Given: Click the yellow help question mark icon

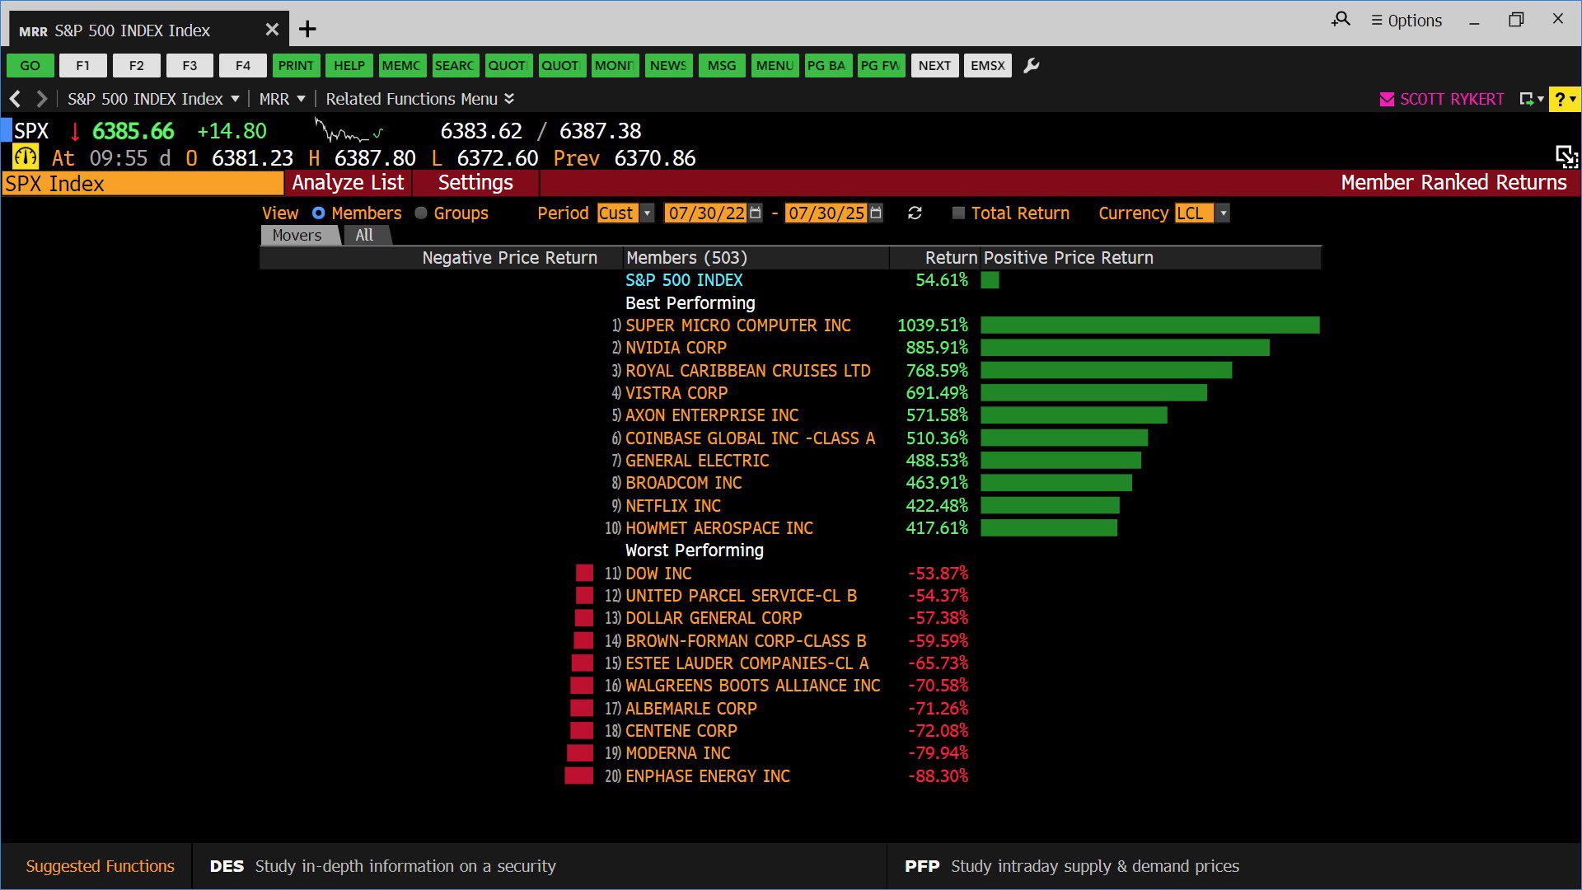Looking at the screenshot, I should click(1564, 99).
